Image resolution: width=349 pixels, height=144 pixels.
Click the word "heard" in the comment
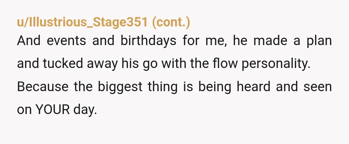click(254, 87)
